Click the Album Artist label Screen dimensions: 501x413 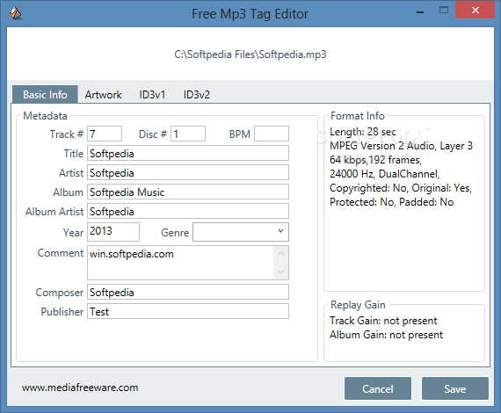(54, 212)
